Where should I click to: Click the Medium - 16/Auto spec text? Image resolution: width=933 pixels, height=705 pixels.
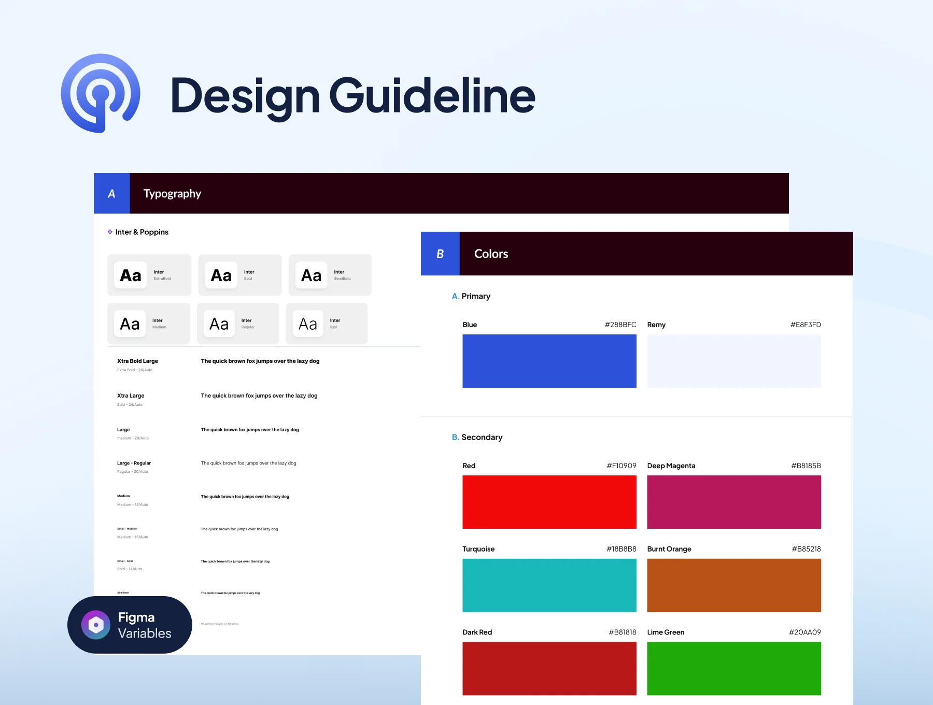(x=133, y=537)
